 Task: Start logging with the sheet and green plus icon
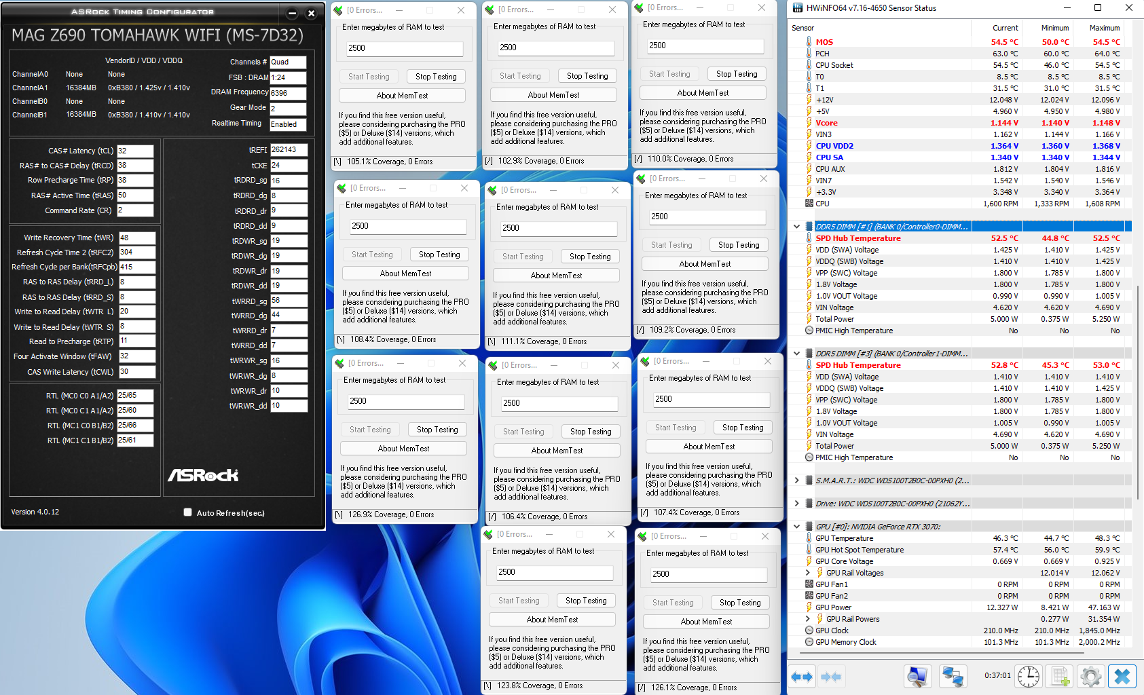pyautogui.click(x=1060, y=676)
